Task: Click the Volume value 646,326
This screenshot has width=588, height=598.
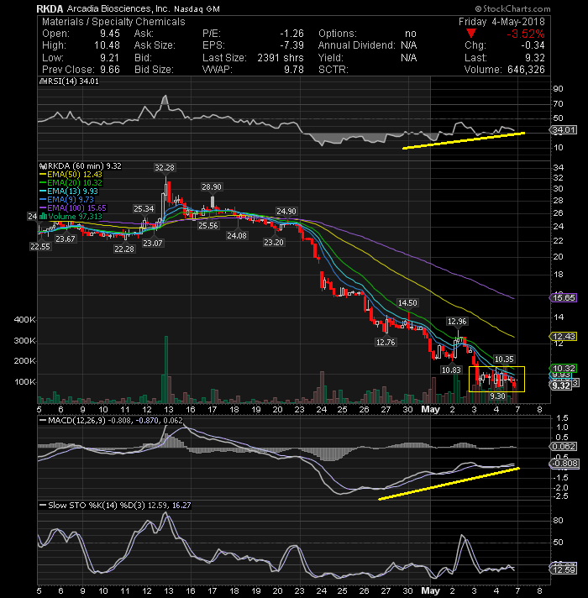Action: (x=526, y=70)
